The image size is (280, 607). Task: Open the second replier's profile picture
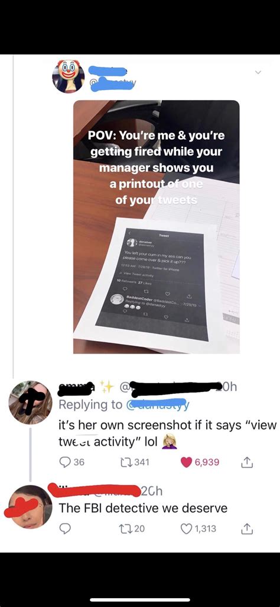point(30,507)
